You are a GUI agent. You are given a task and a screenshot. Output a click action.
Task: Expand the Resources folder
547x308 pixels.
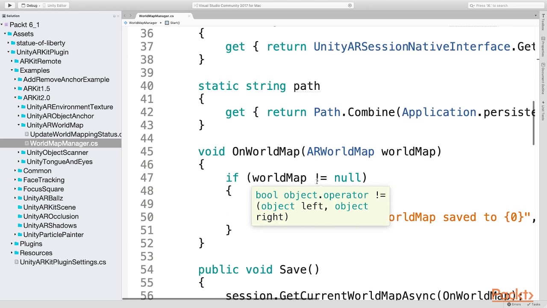[x=12, y=253]
